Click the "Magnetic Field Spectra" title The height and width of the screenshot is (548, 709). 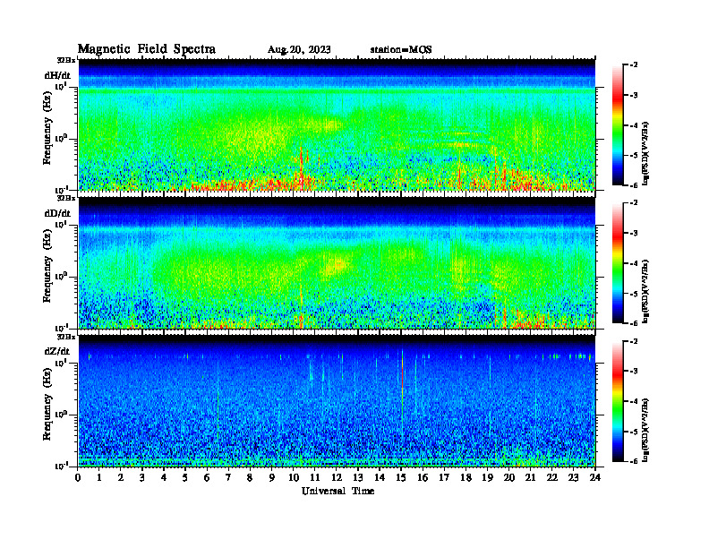tap(147, 49)
